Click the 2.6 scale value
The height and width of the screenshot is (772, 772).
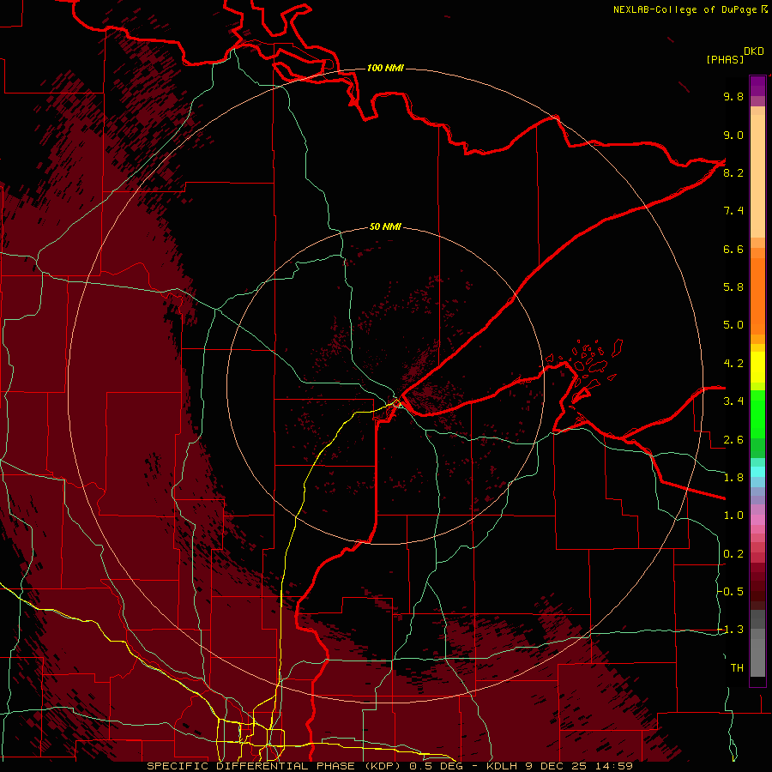click(x=733, y=440)
